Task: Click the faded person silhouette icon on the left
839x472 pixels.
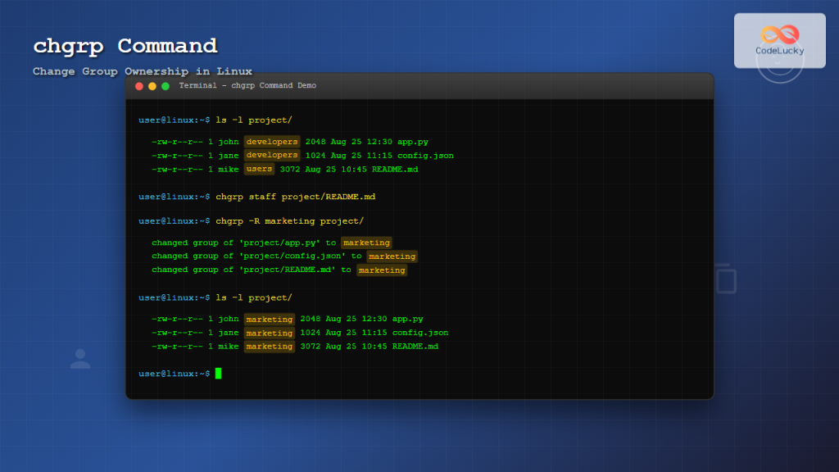Action: [x=79, y=358]
